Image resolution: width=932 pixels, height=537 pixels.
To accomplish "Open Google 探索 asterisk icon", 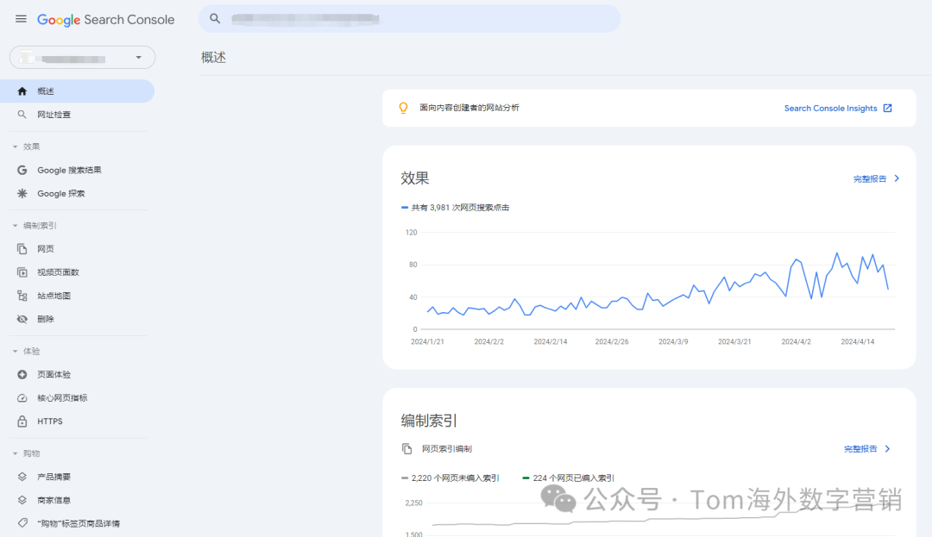I will point(22,194).
